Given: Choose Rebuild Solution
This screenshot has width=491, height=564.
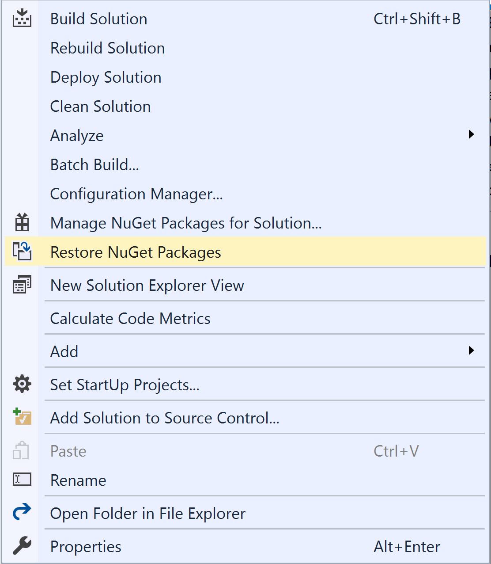Looking at the screenshot, I should coord(107,48).
